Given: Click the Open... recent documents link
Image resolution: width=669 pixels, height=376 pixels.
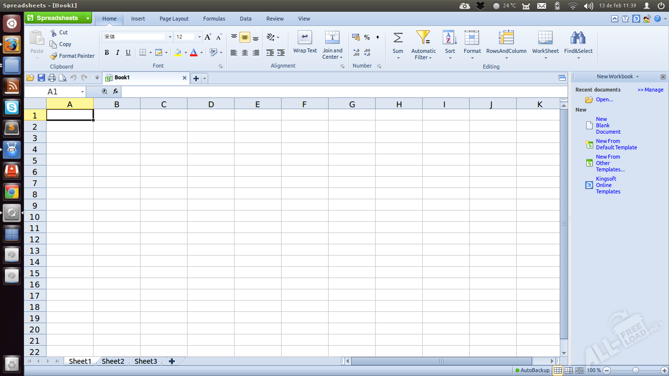Looking at the screenshot, I should (x=604, y=99).
